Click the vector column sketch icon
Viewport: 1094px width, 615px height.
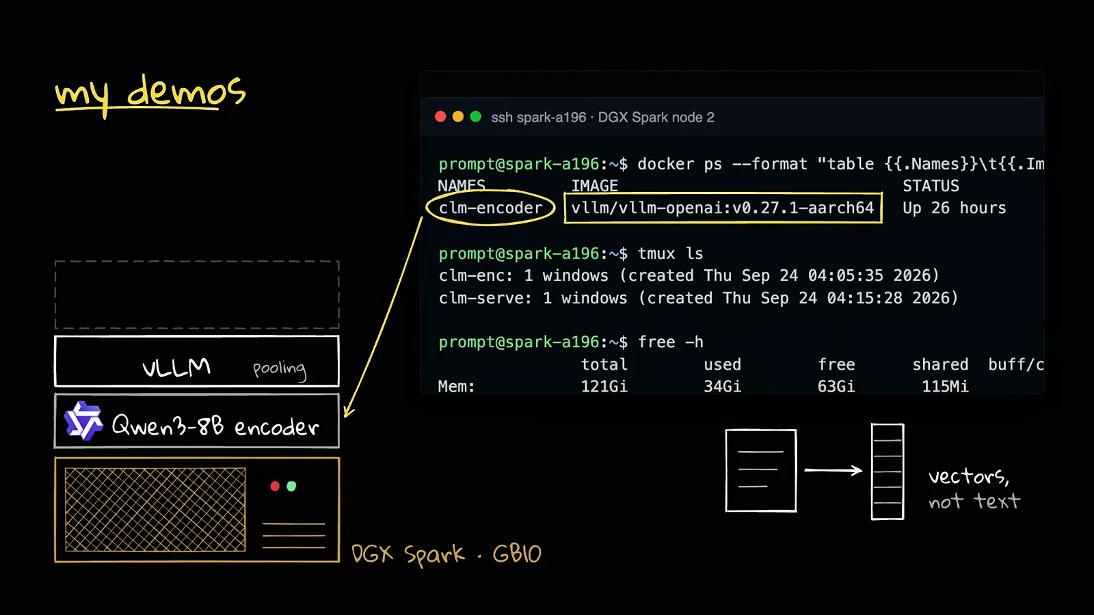point(888,471)
